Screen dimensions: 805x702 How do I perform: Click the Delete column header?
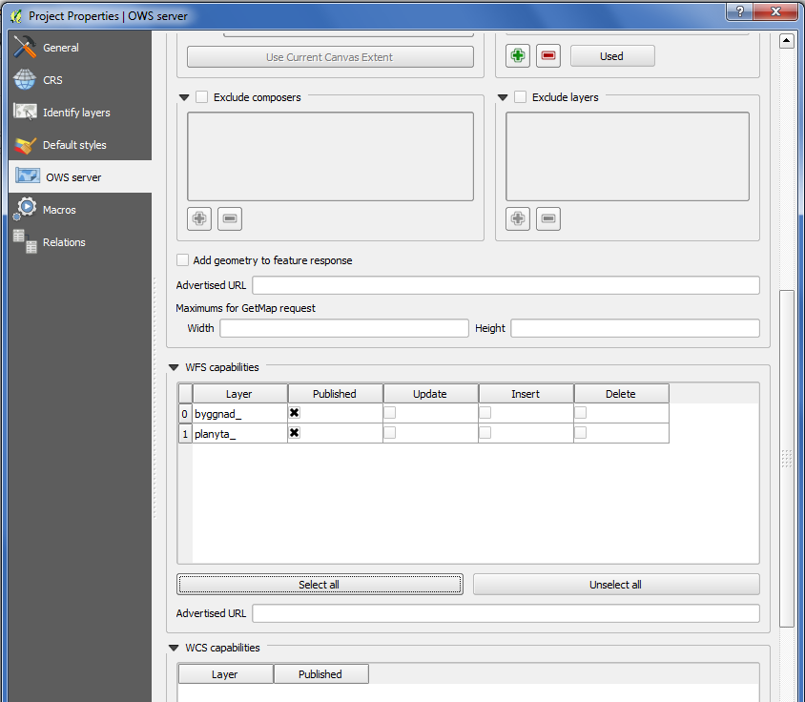tap(621, 394)
